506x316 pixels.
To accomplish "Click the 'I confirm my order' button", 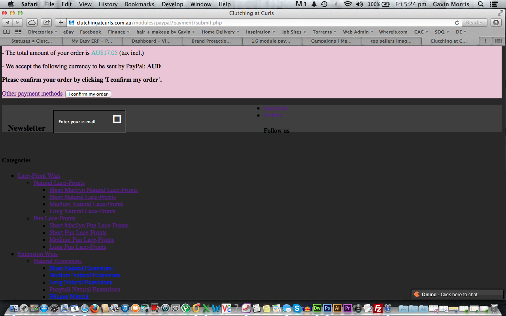I will tap(88, 94).
